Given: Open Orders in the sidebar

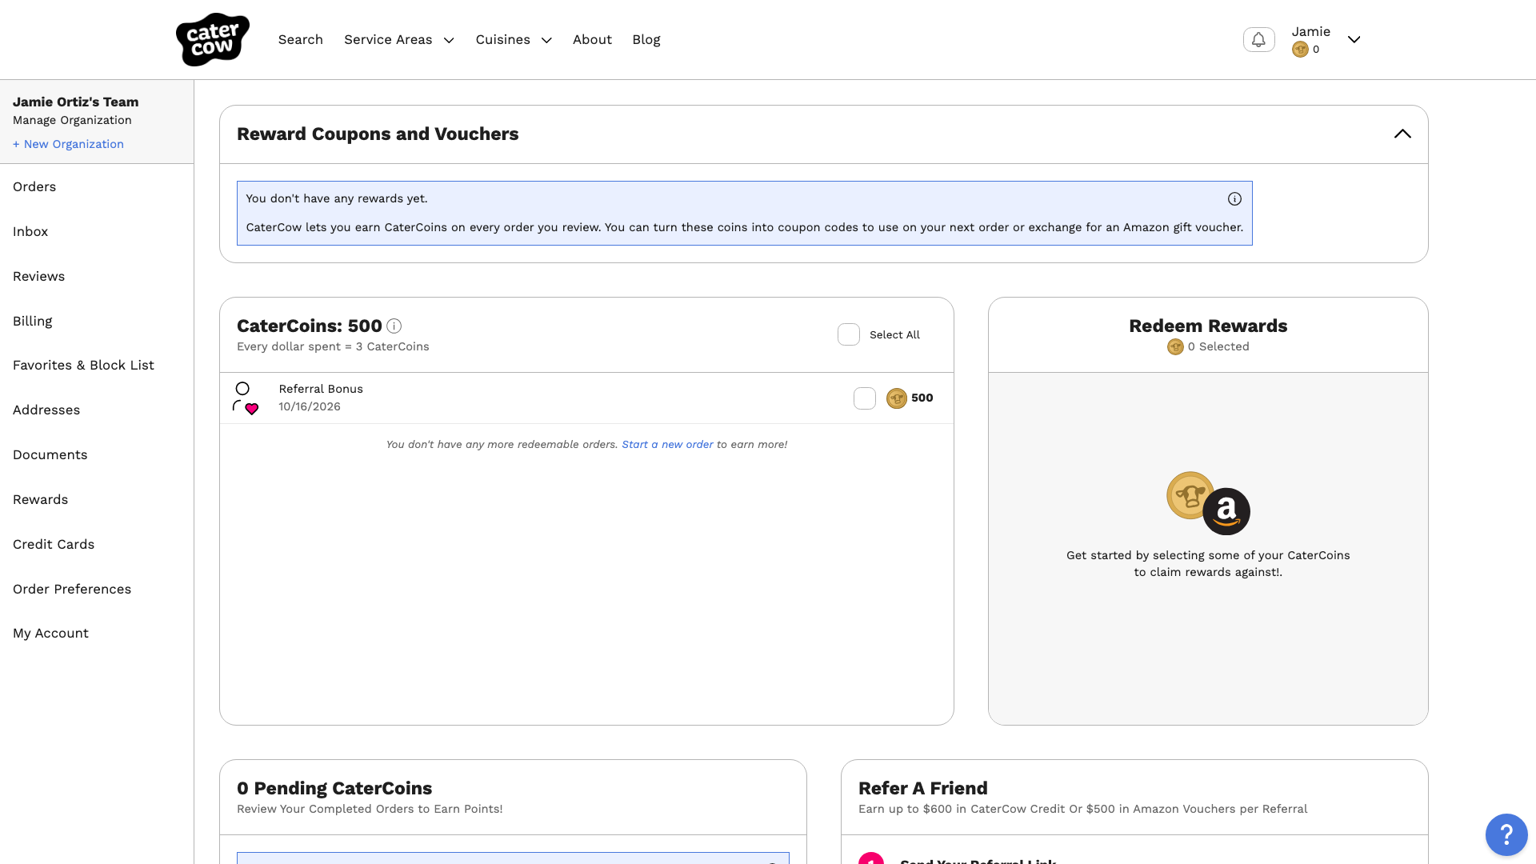Looking at the screenshot, I should [x=34, y=186].
